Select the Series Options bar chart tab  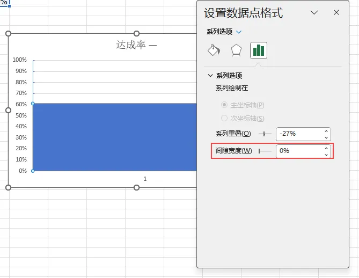pos(259,50)
